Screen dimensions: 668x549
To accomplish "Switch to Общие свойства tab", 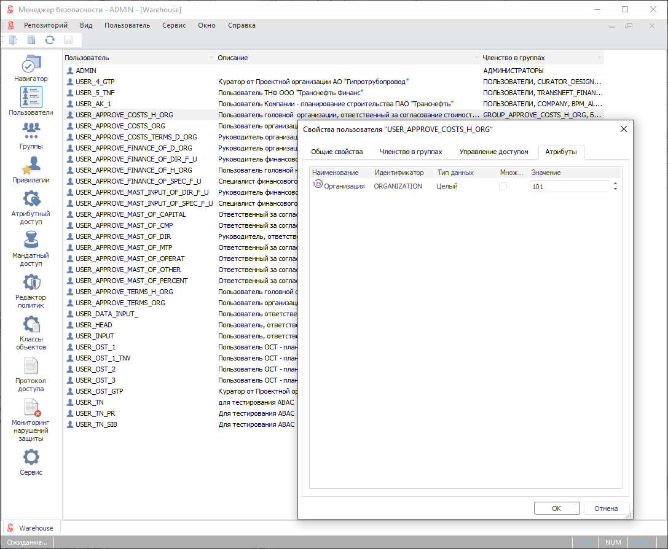I will click(337, 152).
